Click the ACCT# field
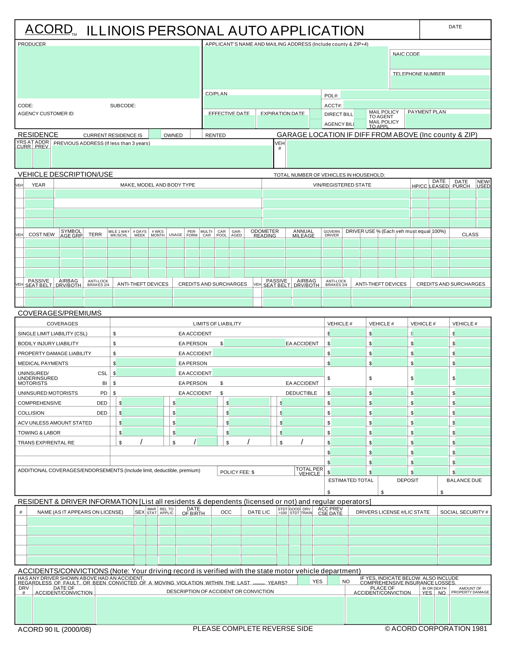 417,105
